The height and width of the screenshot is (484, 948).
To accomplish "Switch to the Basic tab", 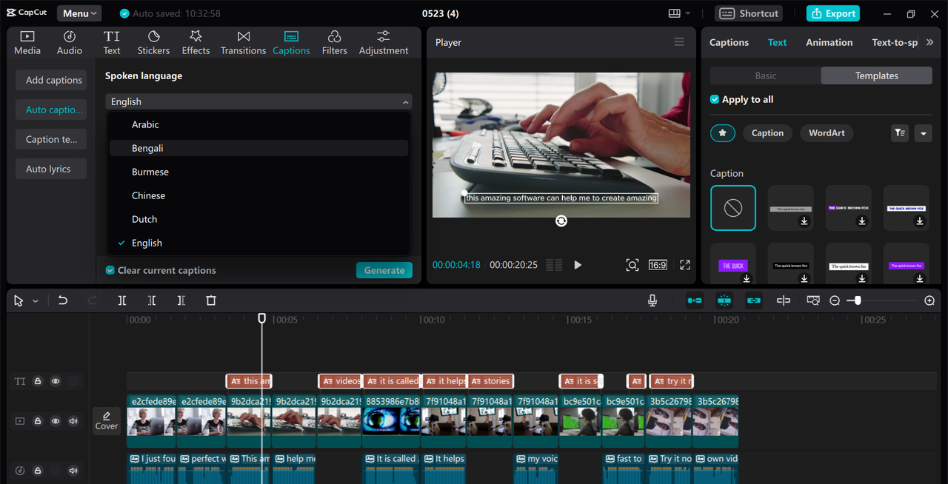I will coord(766,75).
